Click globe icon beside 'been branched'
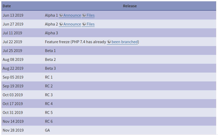The height and width of the screenshot is (135, 218). point(109,42)
